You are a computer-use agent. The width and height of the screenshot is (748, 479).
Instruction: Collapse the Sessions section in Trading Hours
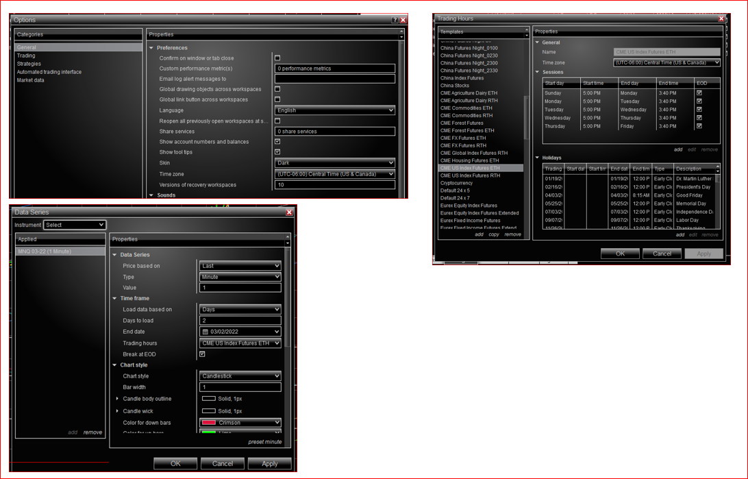click(x=537, y=72)
